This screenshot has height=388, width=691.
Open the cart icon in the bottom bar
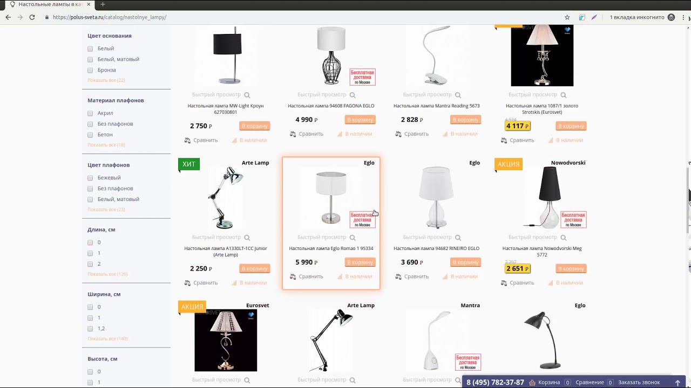pyautogui.click(x=532, y=383)
